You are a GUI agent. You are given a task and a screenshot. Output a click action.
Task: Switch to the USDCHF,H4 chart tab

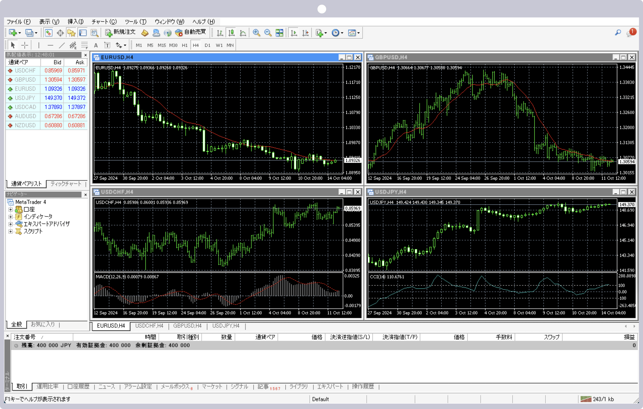149,326
